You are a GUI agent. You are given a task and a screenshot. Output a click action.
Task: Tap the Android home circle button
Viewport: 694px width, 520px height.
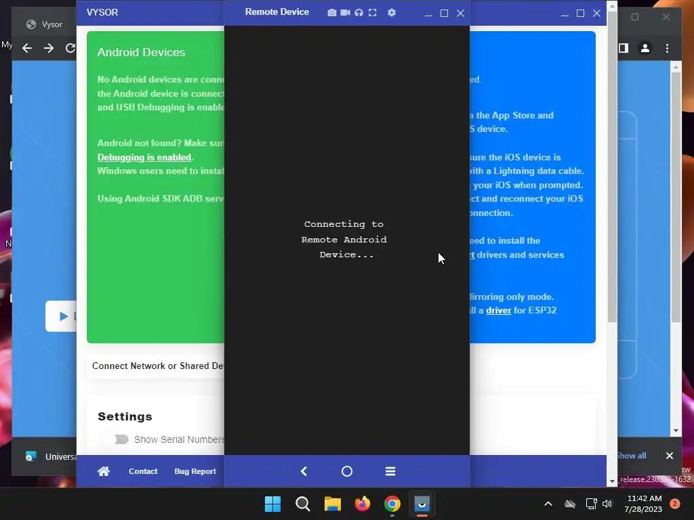coord(347,471)
